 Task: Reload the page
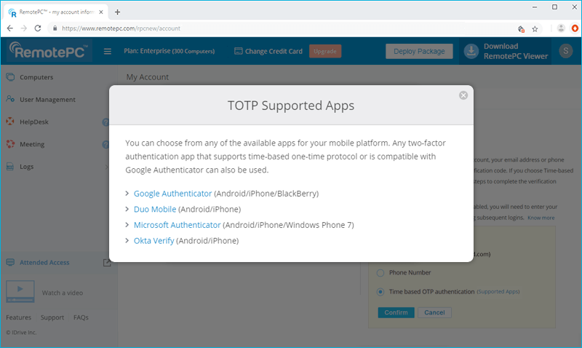coord(38,28)
